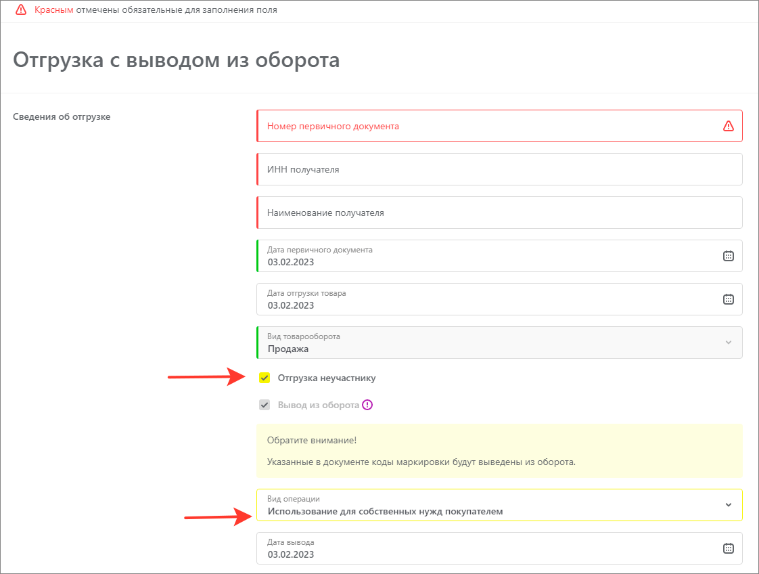The image size is (759, 574).
Task: Click the Сведения об отгрузке section label
Action: click(x=62, y=116)
